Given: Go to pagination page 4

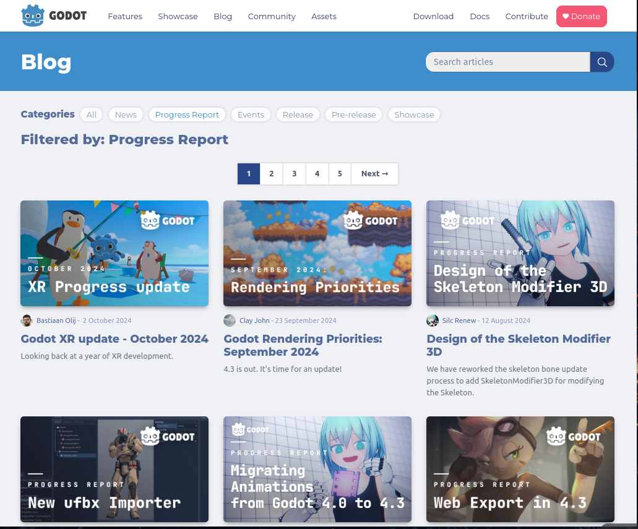Looking at the screenshot, I should coord(317,174).
